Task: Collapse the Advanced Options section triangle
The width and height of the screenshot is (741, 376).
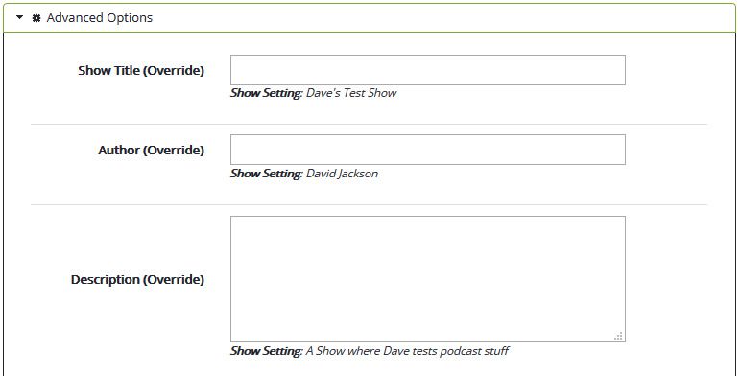Action: (19, 18)
